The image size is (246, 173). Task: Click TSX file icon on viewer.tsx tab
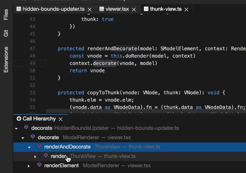pyautogui.click(x=102, y=9)
